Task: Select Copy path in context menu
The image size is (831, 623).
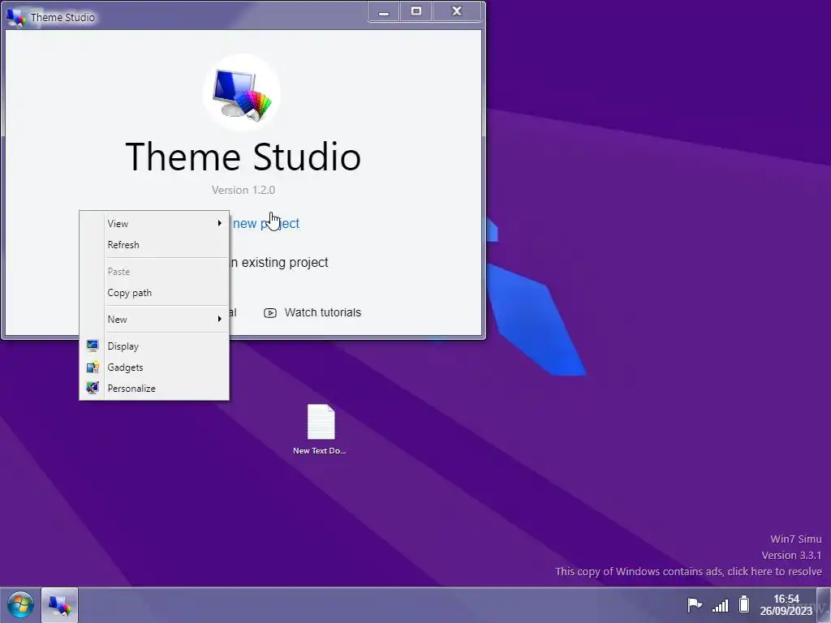Action: 154,292
